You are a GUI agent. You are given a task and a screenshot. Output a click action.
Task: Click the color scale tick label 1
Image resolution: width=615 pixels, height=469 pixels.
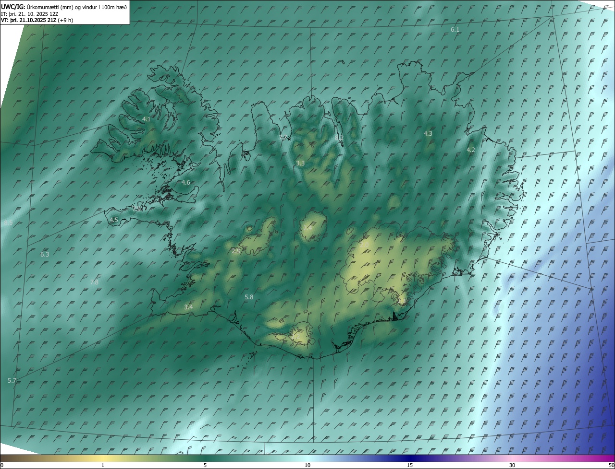click(x=103, y=465)
